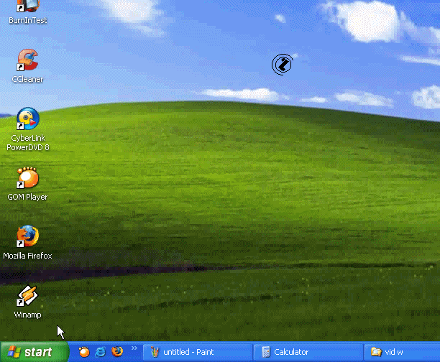This screenshot has width=440, height=362.
Task: Switch to untitled - Paint taskbar button
Action: coord(198,352)
